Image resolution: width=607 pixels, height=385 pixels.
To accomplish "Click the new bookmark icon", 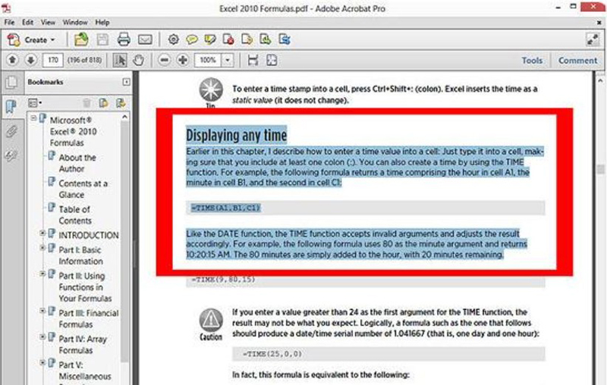I will click(x=102, y=102).
